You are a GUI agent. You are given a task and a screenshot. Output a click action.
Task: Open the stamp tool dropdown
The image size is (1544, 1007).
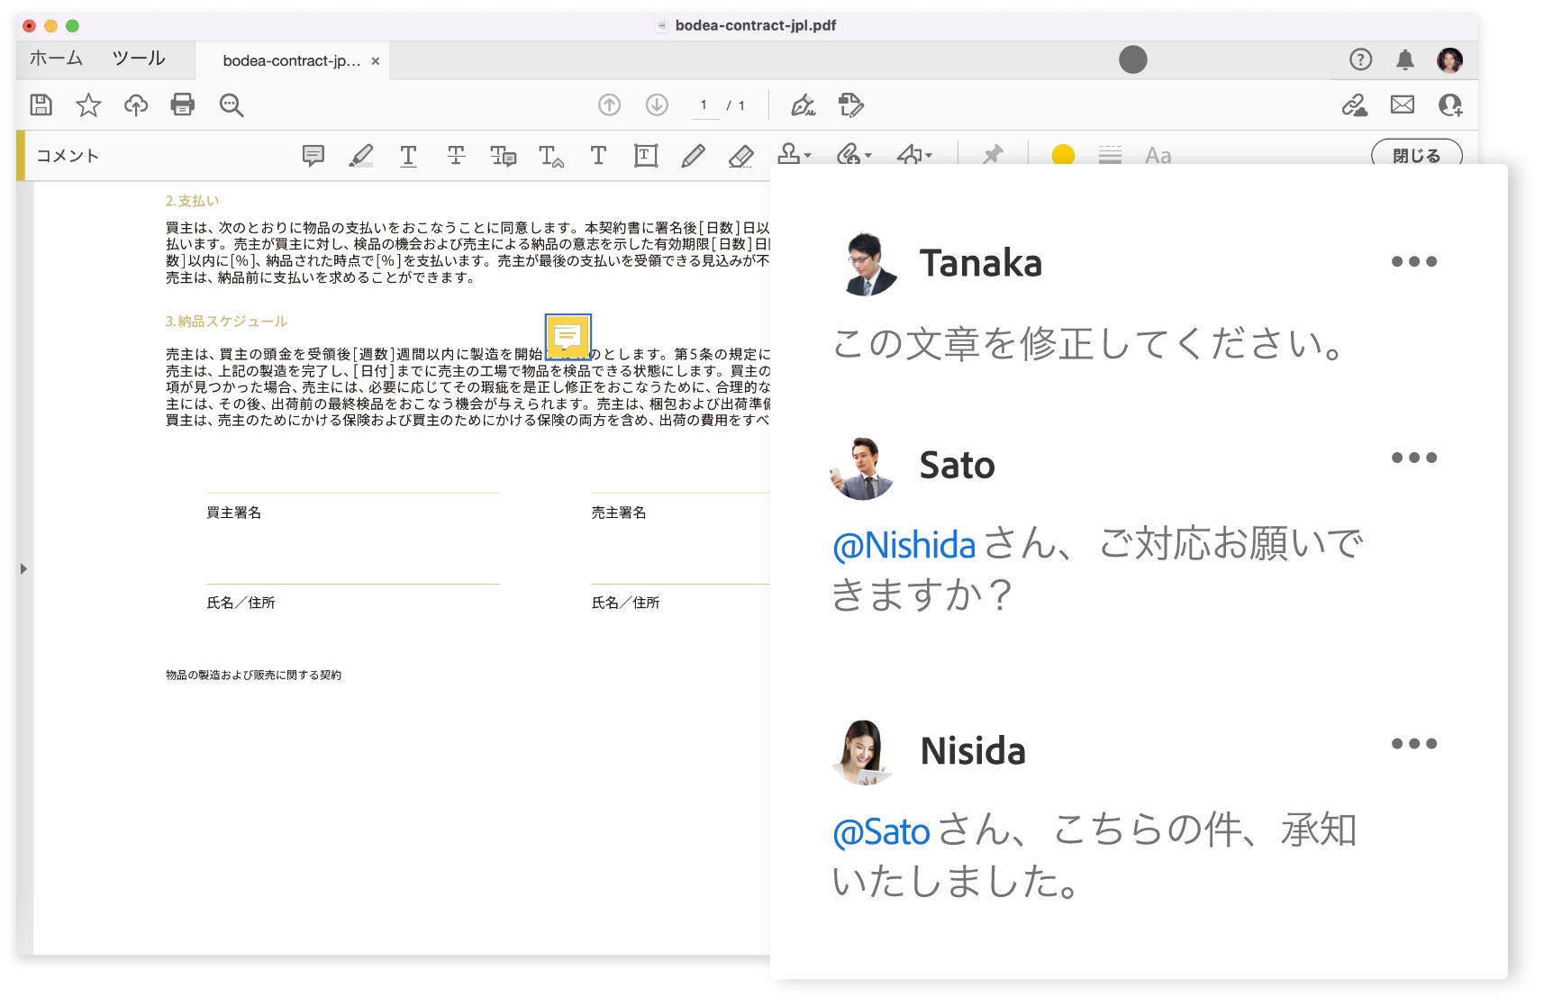(x=794, y=154)
